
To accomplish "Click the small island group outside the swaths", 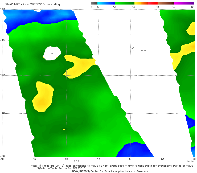I will click(x=139, y=49).
